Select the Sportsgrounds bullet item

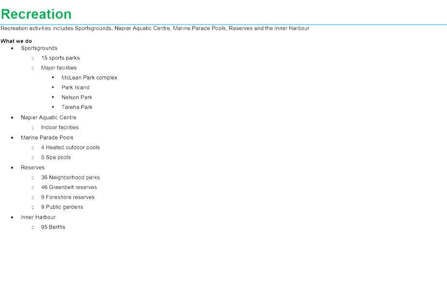coord(39,48)
